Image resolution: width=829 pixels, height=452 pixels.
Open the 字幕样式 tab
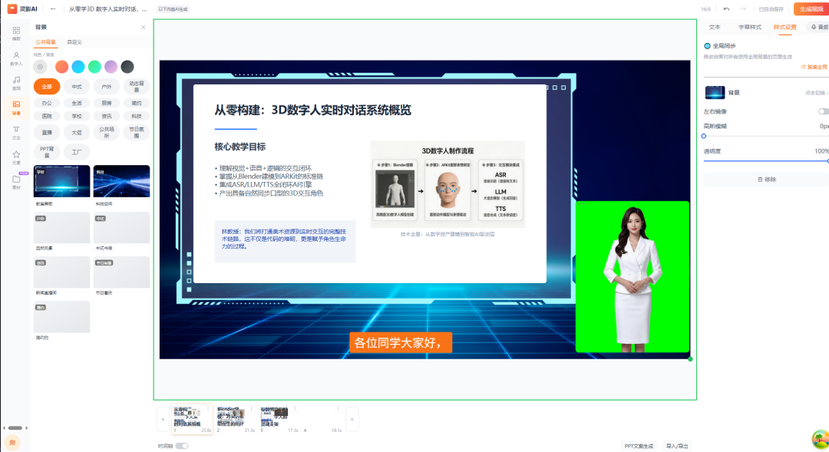[x=750, y=27]
